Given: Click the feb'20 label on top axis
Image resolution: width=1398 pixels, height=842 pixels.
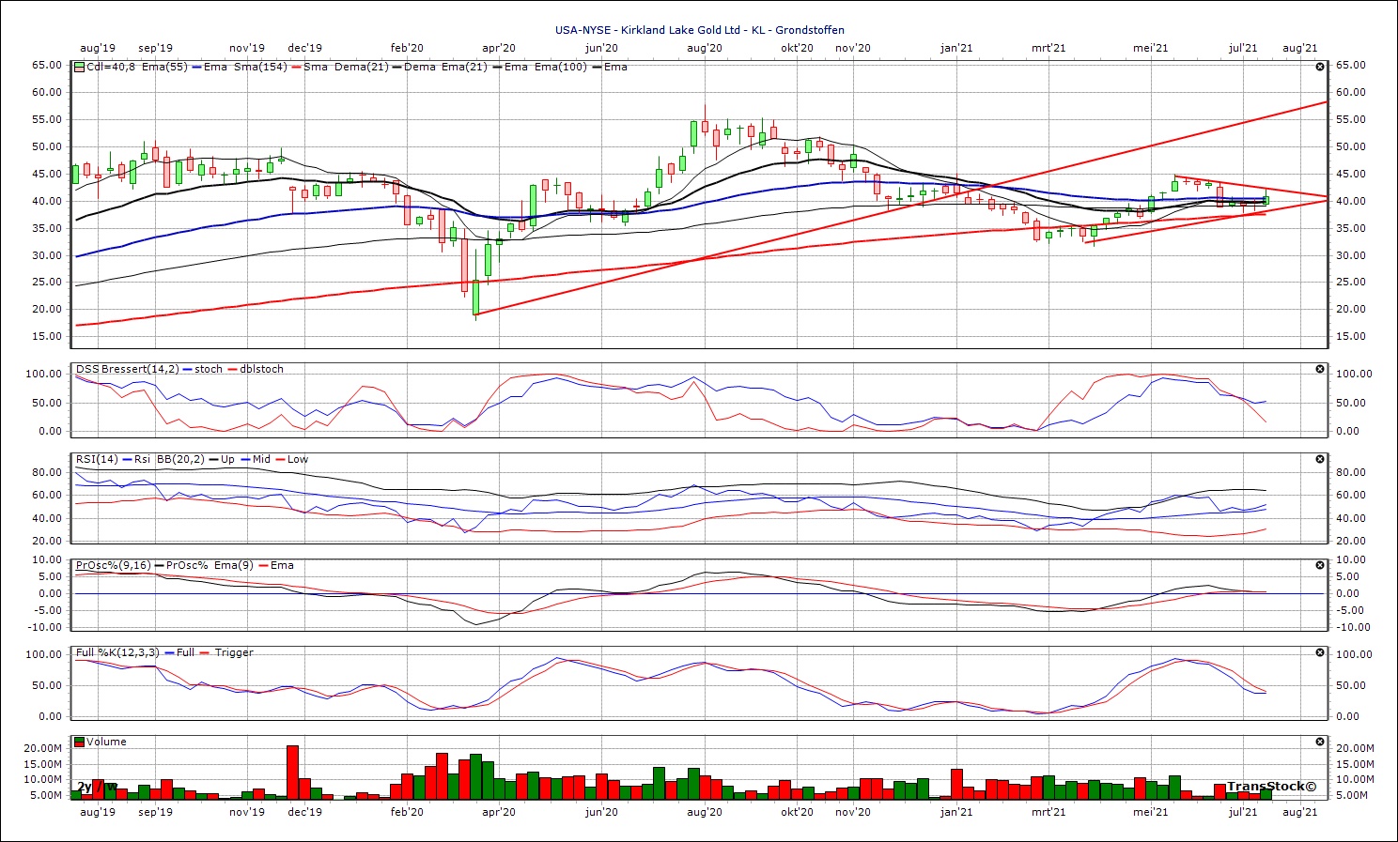Looking at the screenshot, I should [x=407, y=48].
